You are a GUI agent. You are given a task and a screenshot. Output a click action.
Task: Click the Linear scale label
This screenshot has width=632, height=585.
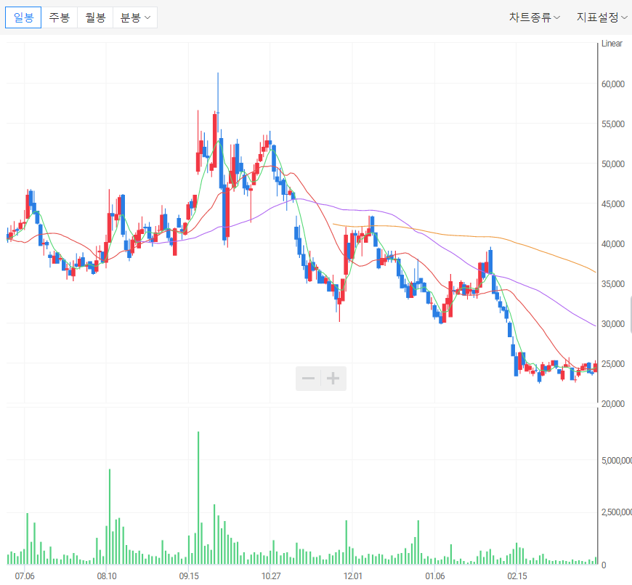612,44
